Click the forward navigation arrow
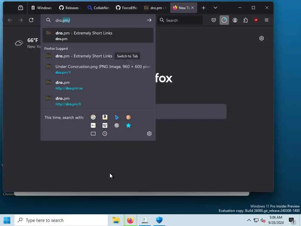301x226 pixels. [x=21, y=20]
